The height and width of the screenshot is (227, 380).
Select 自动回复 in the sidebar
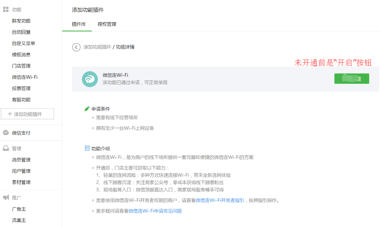pos(21,32)
